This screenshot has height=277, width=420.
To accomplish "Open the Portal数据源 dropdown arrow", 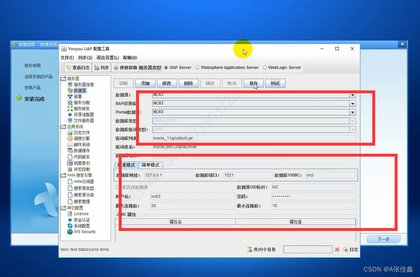I will 352,112.
